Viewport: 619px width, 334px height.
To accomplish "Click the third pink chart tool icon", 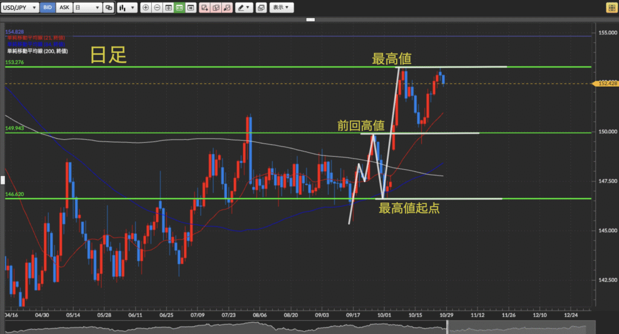I will (227, 8).
